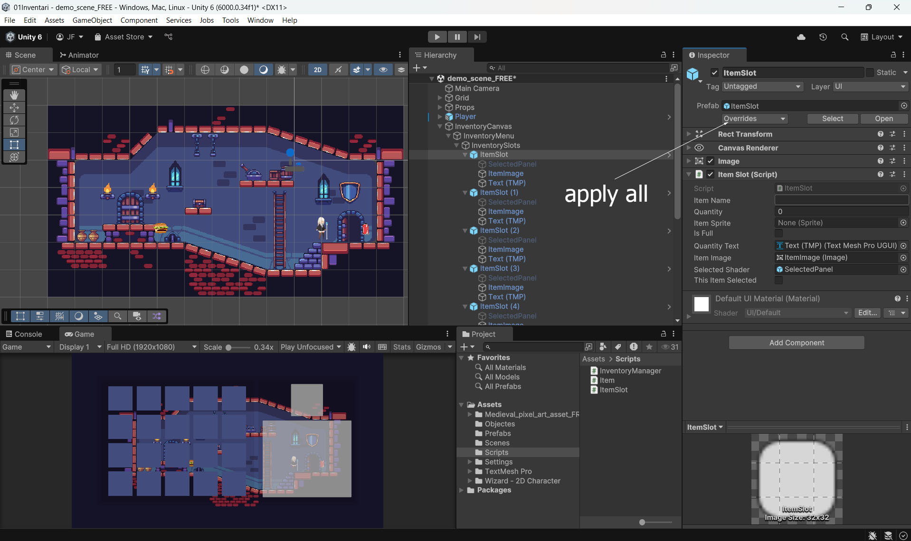Toggle This Item Selected checkbox
This screenshot has height=541, width=911.
coord(778,280)
